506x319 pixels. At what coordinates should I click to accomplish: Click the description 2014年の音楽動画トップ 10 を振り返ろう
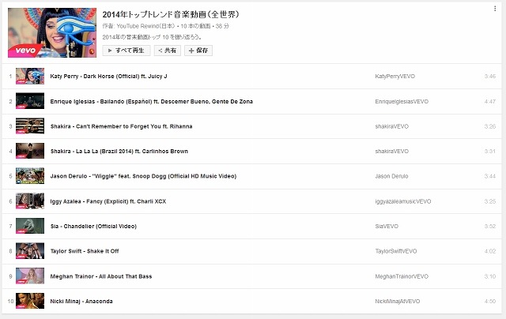pyautogui.click(x=153, y=37)
